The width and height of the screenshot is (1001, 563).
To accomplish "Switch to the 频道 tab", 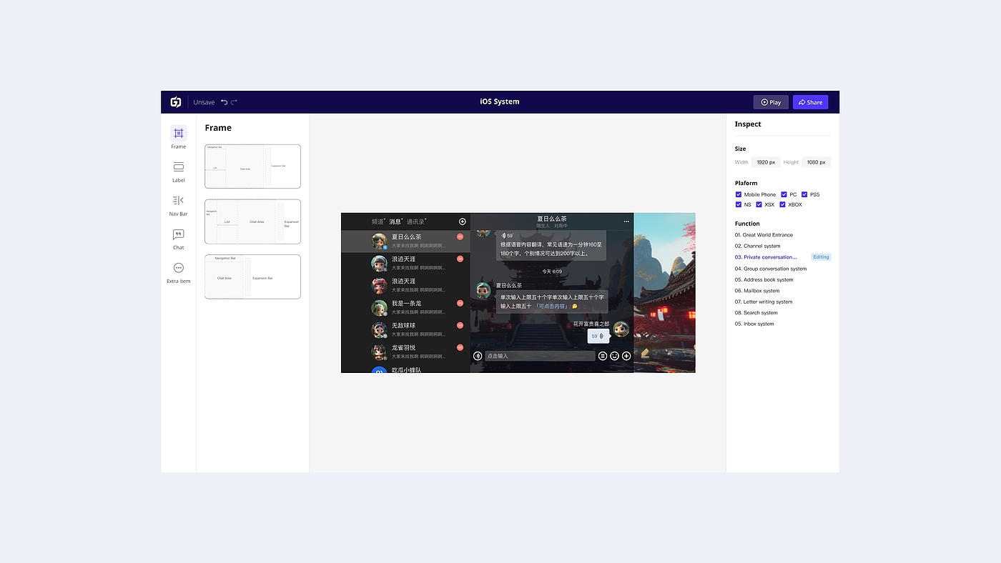I will (x=378, y=221).
